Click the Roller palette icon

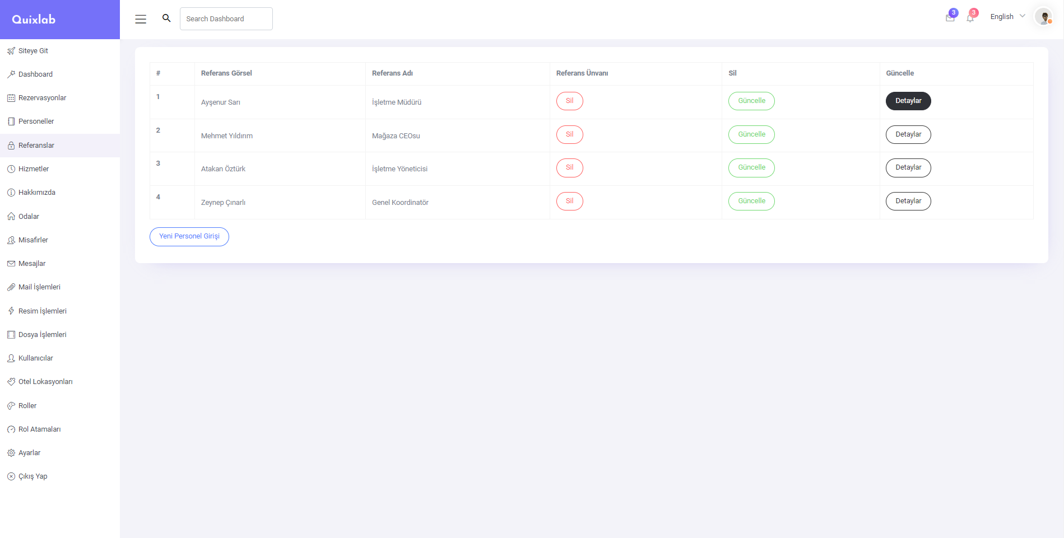[x=11, y=406]
